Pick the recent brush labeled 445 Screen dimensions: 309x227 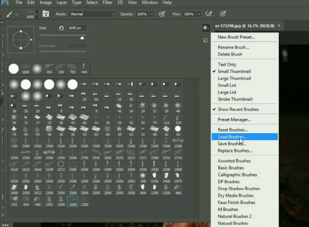pyautogui.click(x=84, y=68)
